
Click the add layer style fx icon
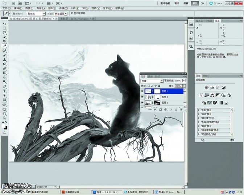[155, 109]
